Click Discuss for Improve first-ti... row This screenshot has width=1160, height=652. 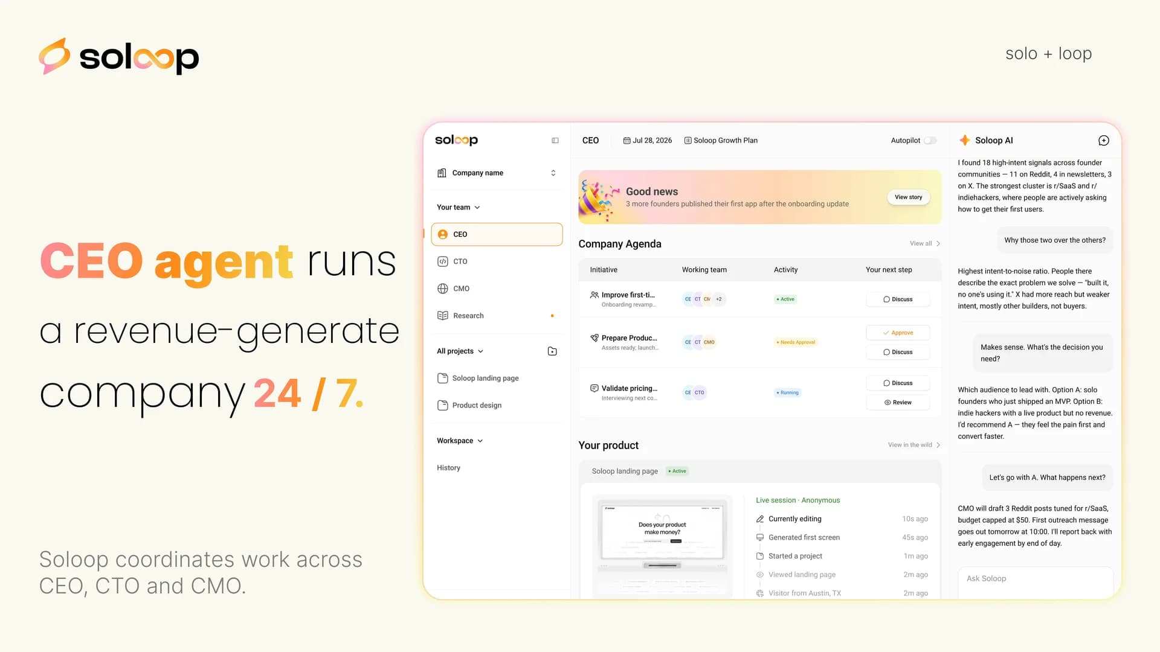coord(897,299)
